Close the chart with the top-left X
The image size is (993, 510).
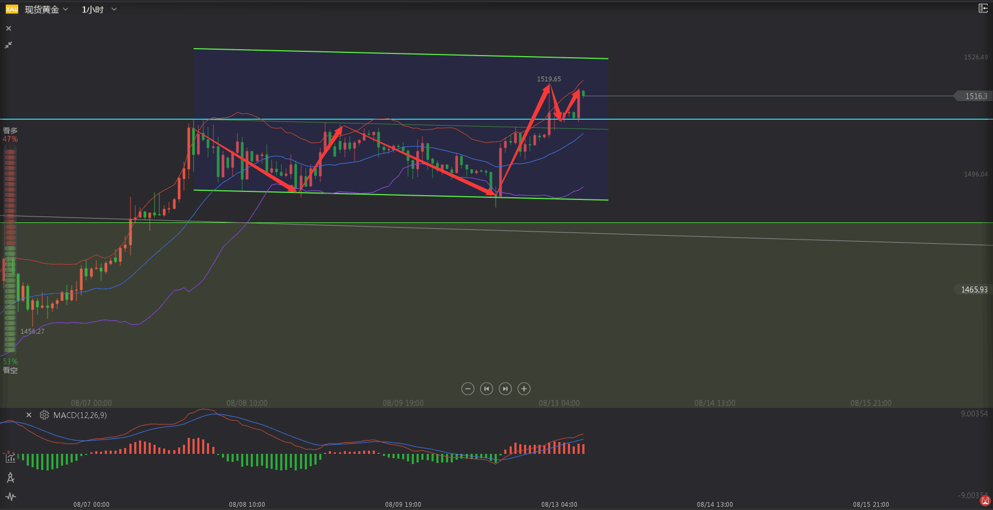tap(9, 28)
